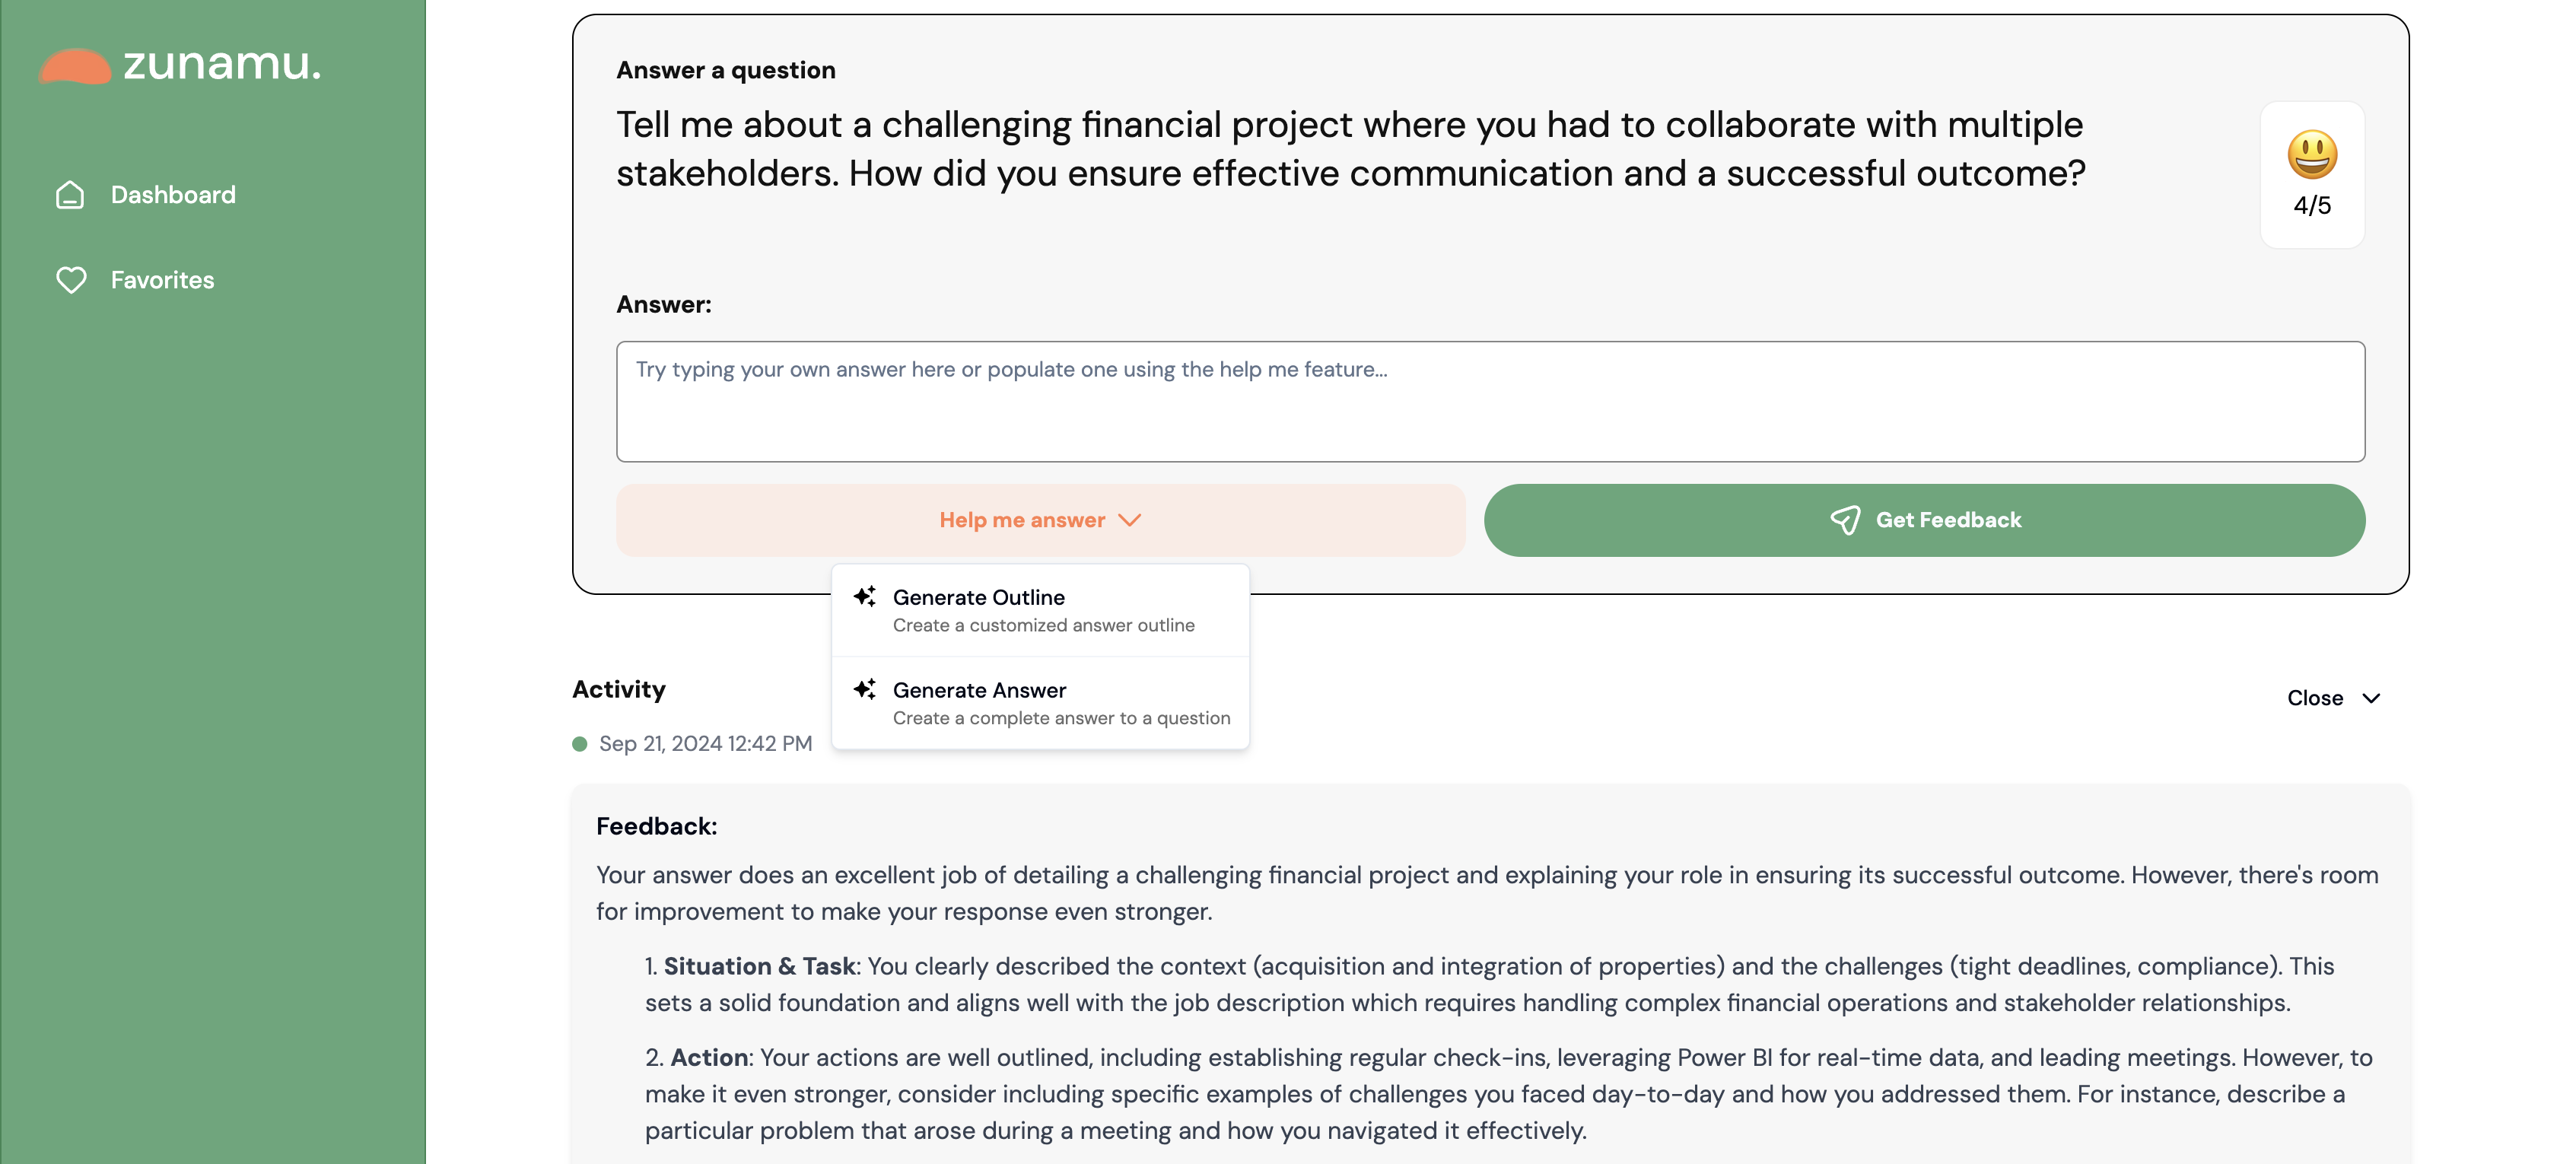Click into the answer text field

[x=1490, y=401]
